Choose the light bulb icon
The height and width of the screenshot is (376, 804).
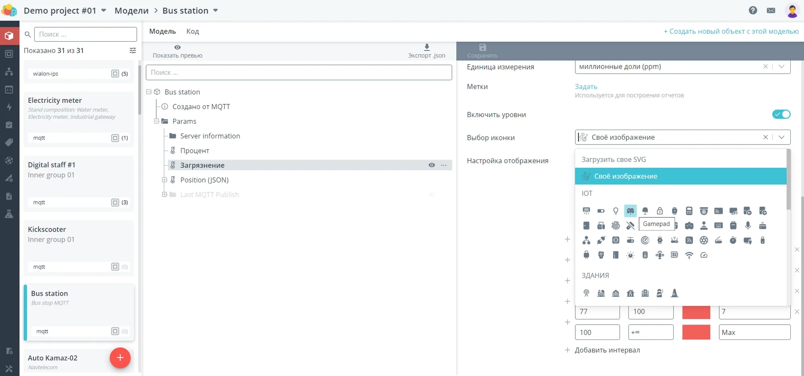click(x=615, y=211)
